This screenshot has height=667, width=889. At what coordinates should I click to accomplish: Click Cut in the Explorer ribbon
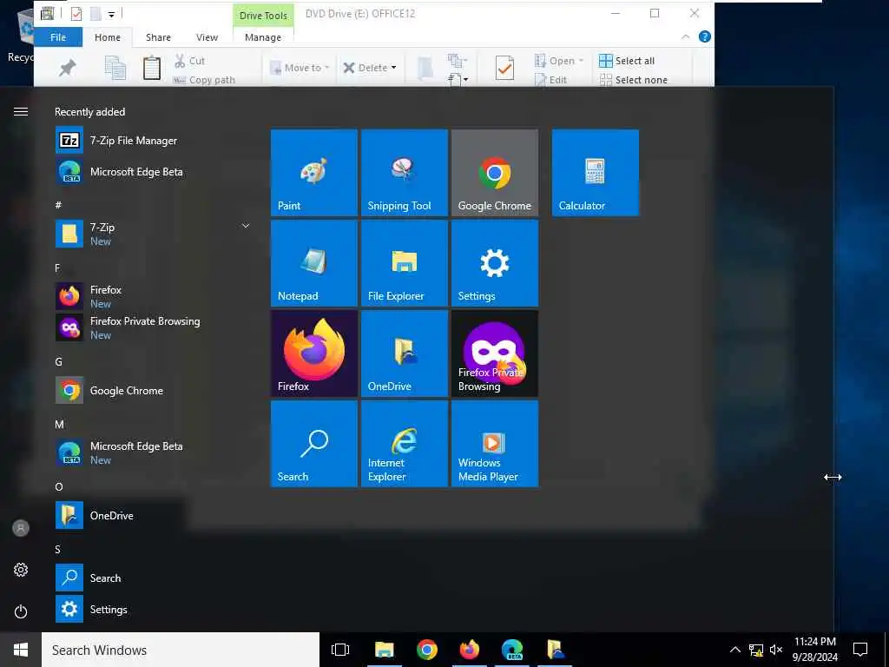coord(190,61)
